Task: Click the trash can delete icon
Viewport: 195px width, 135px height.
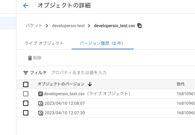Action: (30, 58)
